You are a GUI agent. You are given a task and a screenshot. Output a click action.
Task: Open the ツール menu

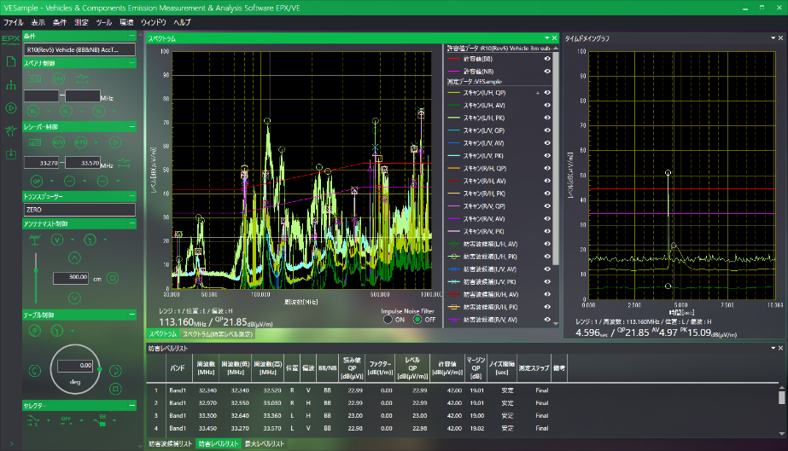click(103, 22)
